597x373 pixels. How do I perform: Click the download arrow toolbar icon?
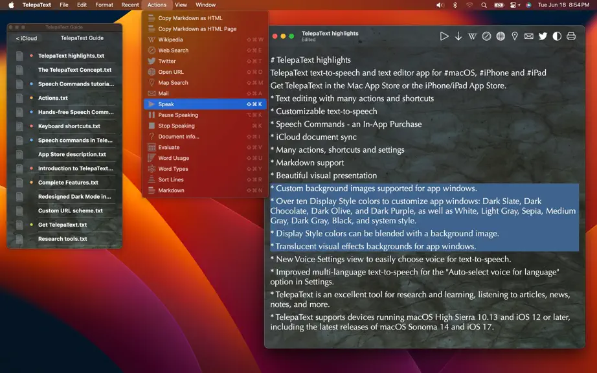click(458, 36)
